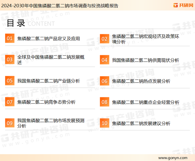The image size is (195, 161).
Task: Open chapter 焦磷酸二氢二钠热点发展分析
Action: pos(141,81)
